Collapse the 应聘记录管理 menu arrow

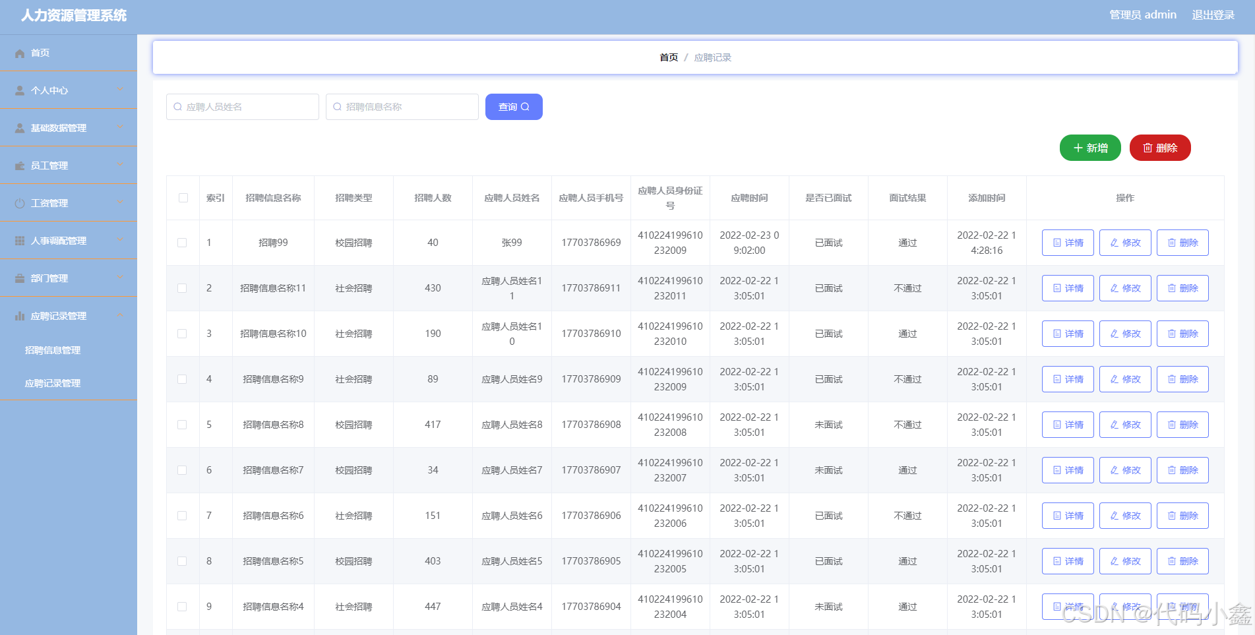tap(120, 315)
